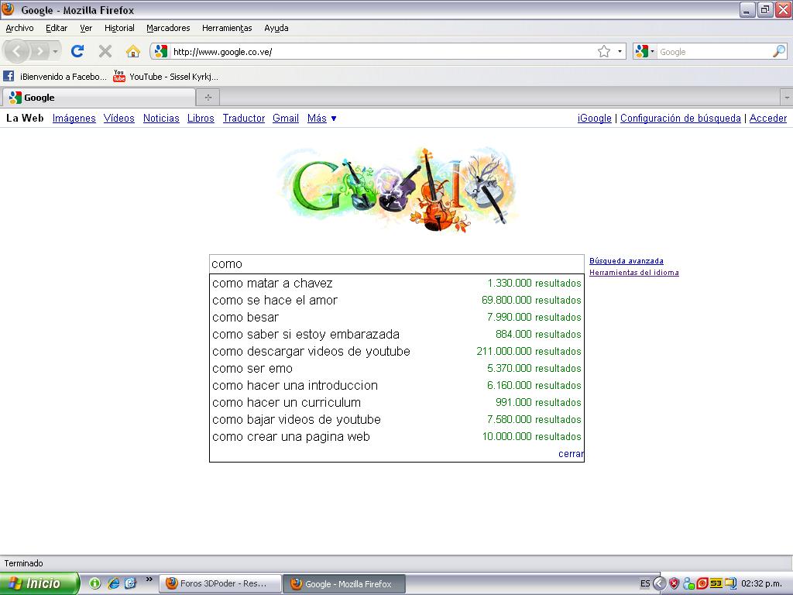The image size is (793, 595).
Task: Click the Stop loading X icon
Action: tap(105, 51)
